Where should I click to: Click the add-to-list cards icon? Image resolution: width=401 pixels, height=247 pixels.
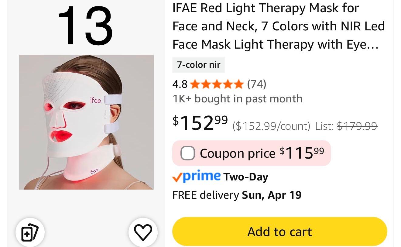(30, 232)
